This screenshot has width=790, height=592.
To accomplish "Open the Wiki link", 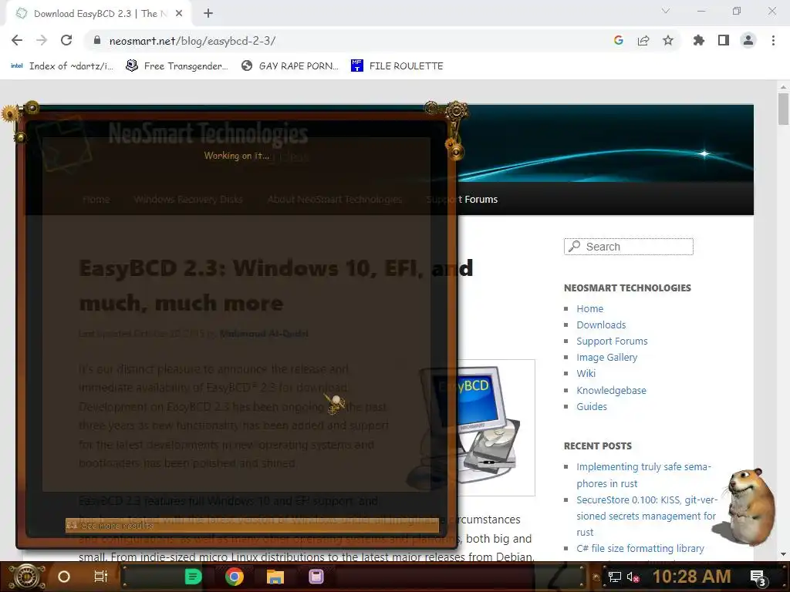I will pos(586,373).
